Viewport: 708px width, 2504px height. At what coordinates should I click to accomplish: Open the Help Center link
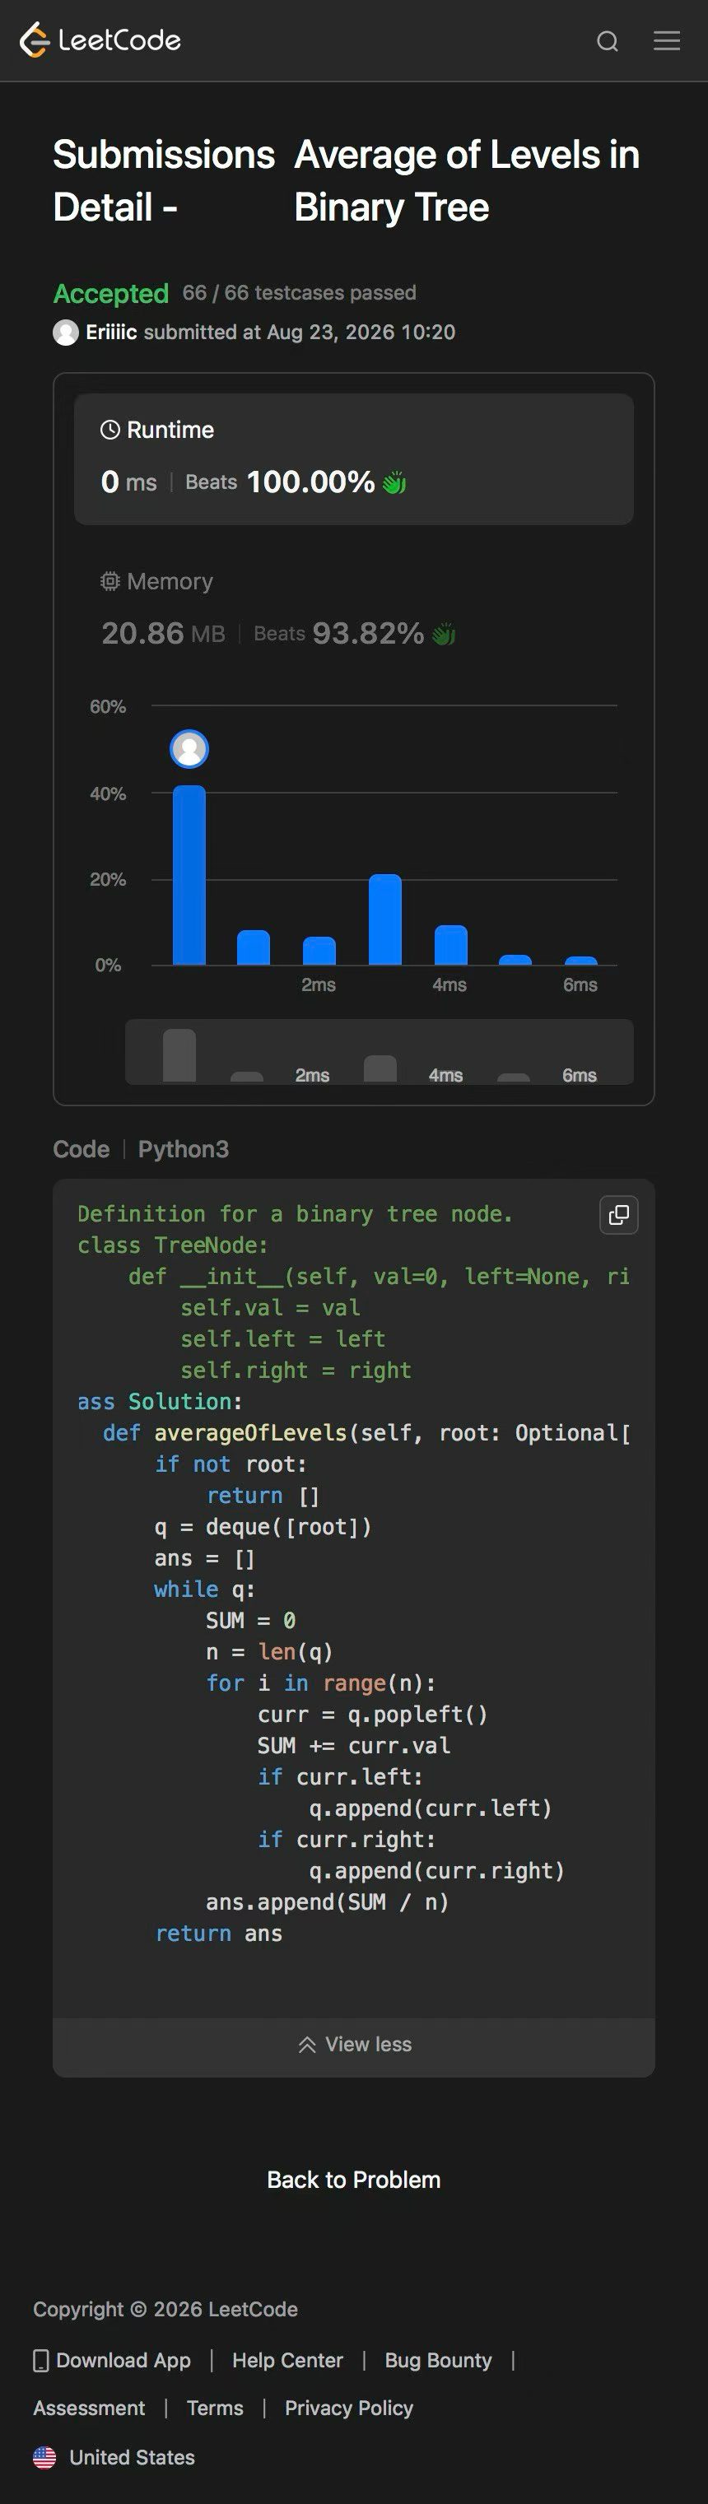288,2360
